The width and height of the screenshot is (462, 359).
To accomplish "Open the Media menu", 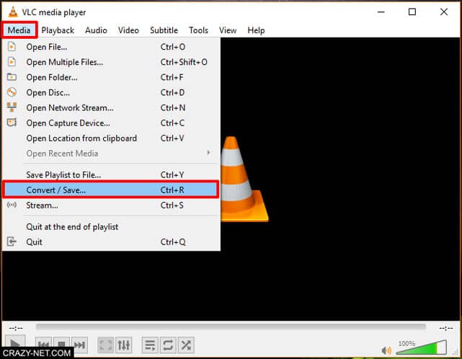I will pyautogui.click(x=19, y=30).
